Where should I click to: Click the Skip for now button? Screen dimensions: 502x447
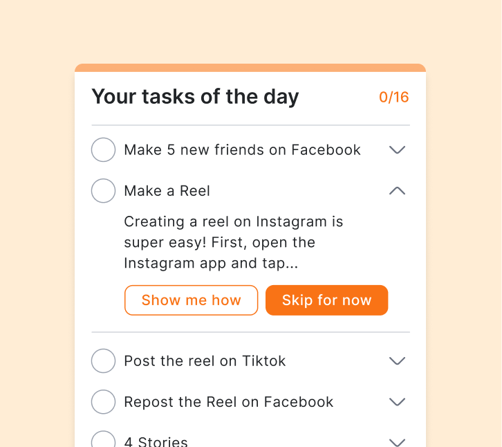click(x=326, y=300)
